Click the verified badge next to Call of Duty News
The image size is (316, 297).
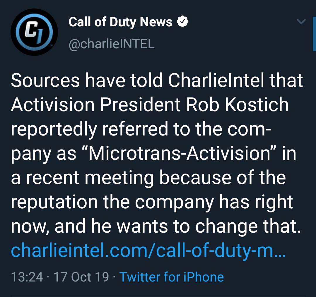tap(183, 21)
